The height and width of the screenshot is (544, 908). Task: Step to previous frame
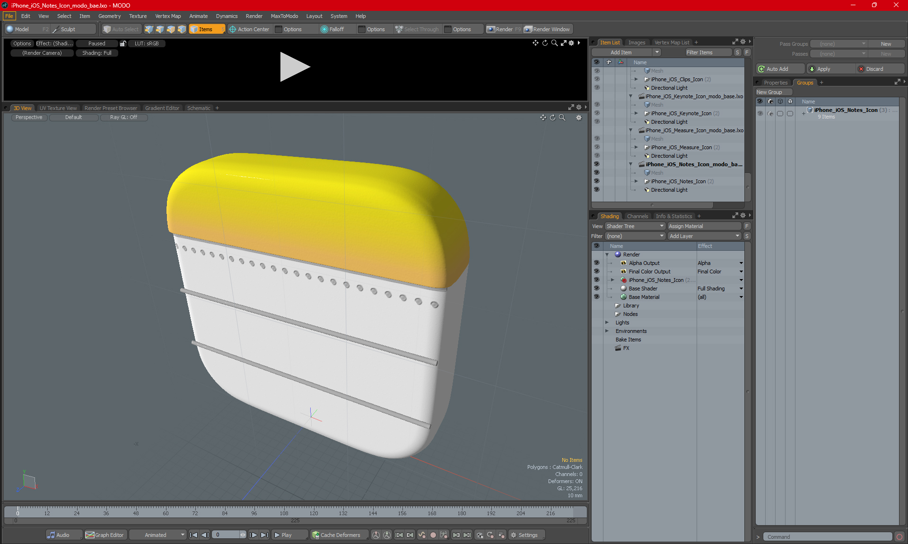[205, 535]
